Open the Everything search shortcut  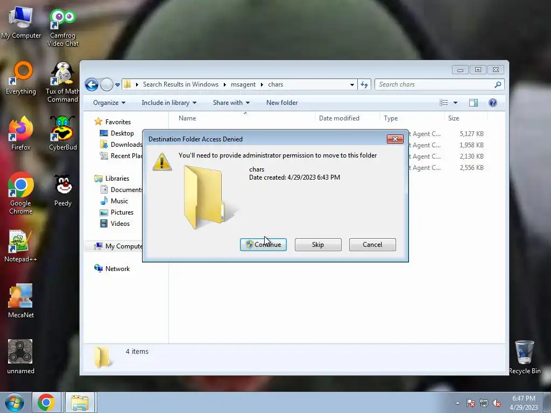pyautogui.click(x=21, y=79)
